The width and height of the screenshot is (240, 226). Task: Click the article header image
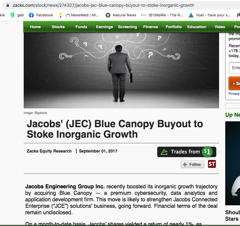pyautogui.click(x=121, y=70)
